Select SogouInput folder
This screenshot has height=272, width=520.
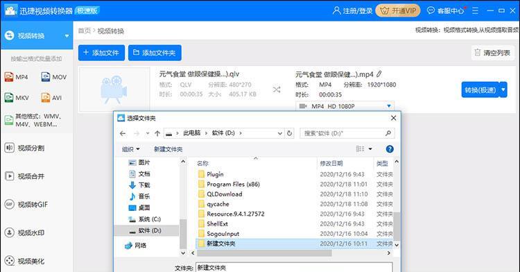tap(218, 234)
